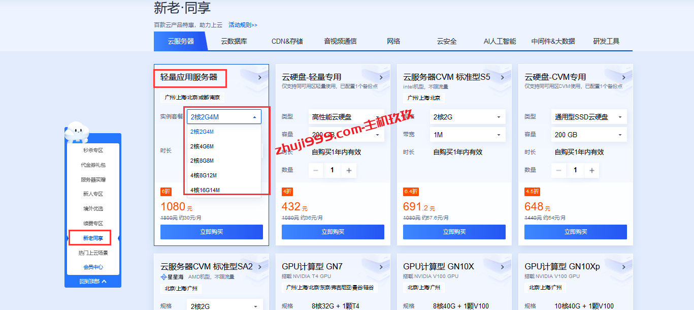Viewport: 694px width, 310px height.
Task: Open 云硬盘-CVM专用 card arrow
Action: (624, 78)
